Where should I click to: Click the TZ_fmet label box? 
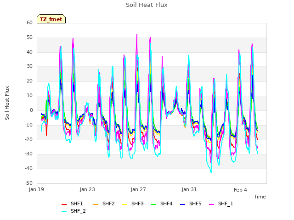[51, 19]
